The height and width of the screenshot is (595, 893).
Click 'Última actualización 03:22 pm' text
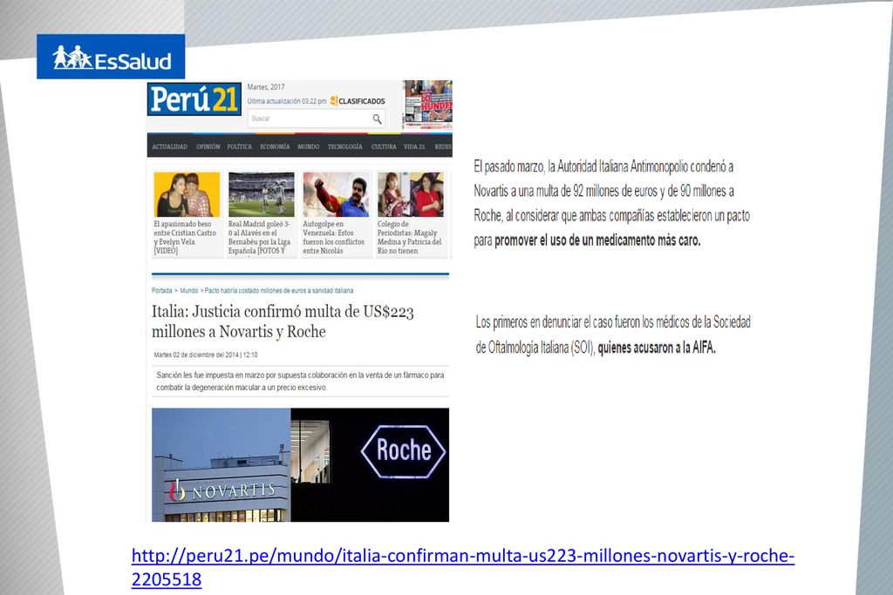(x=287, y=101)
